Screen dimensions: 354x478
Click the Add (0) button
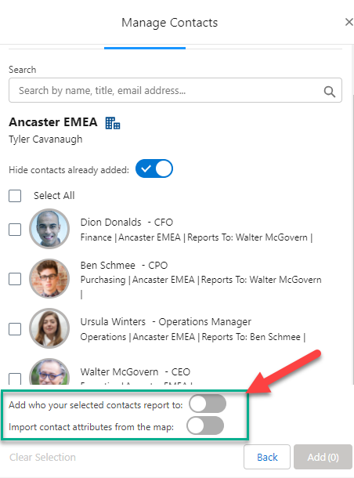(x=323, y=457)
